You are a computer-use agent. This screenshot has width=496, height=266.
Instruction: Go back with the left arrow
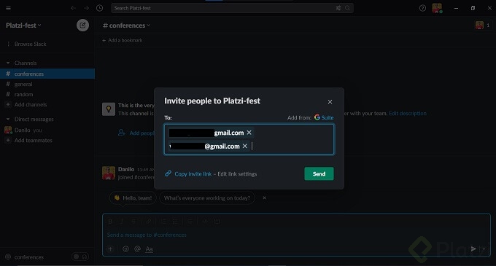click(73, 8)
